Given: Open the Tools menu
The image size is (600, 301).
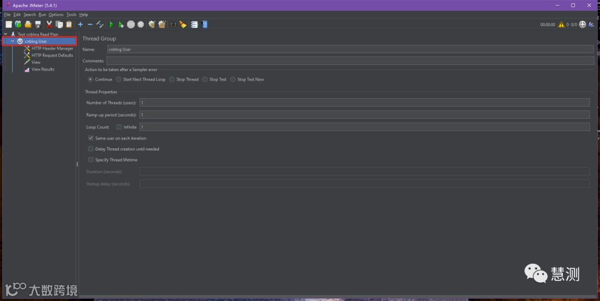Looking at the screenshot, I should click(71, 14).
